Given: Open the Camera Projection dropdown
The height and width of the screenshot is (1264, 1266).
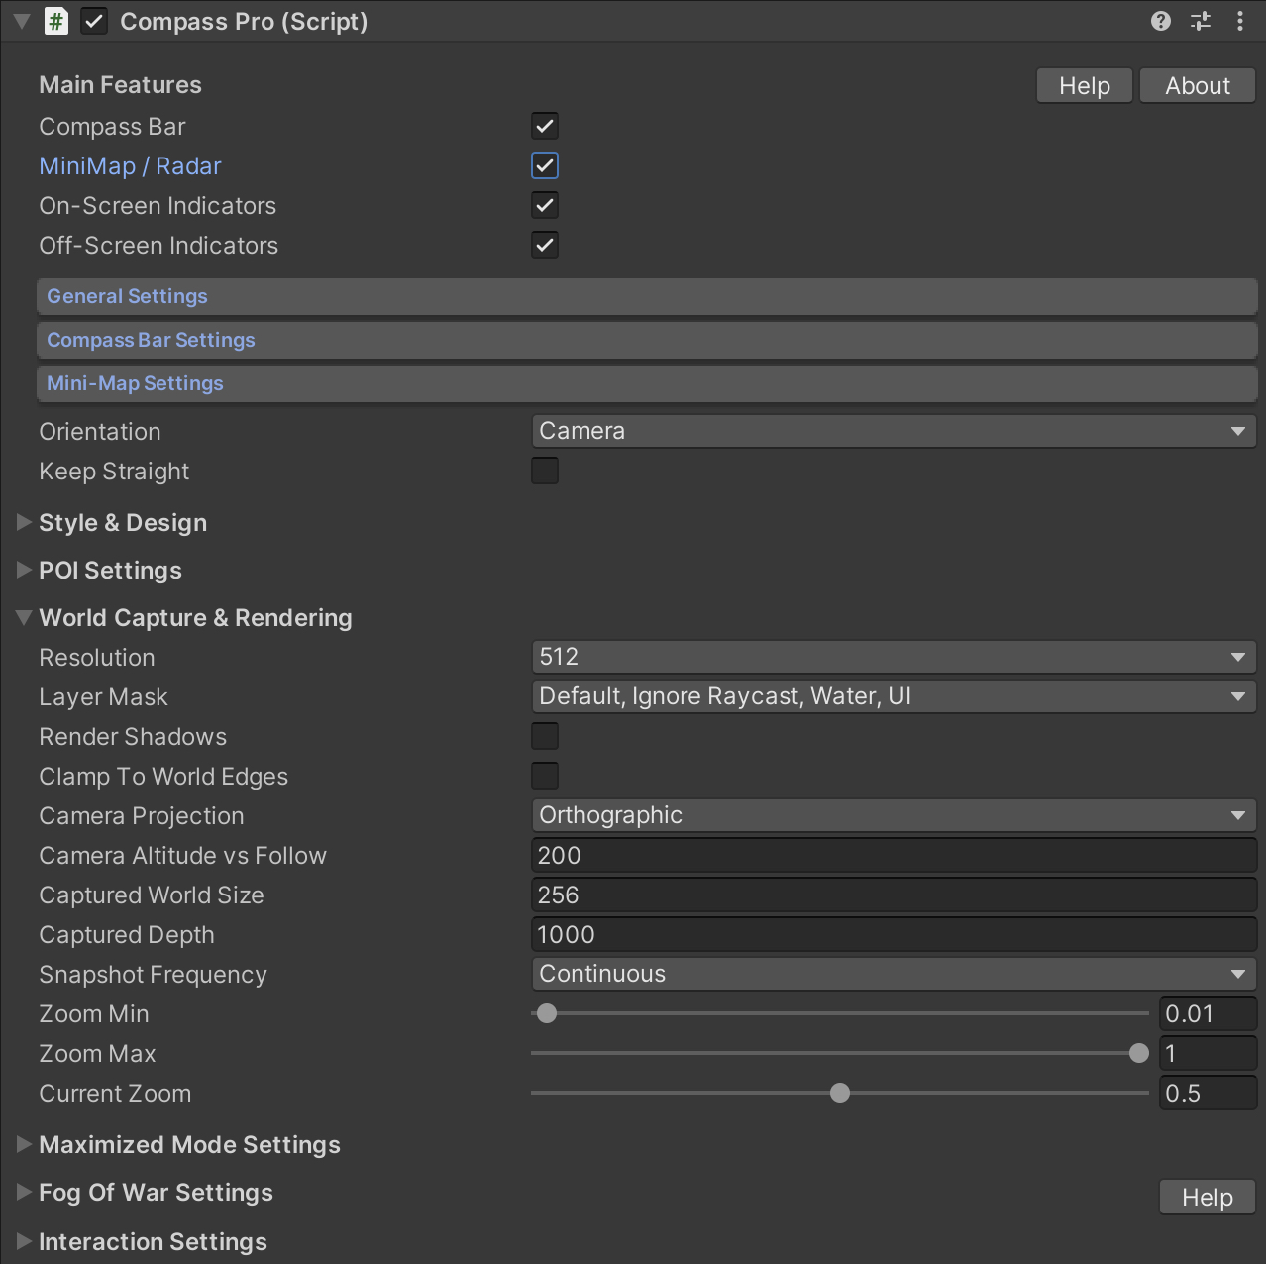Looking at the screenshot, I should click(x=894, y=815).
